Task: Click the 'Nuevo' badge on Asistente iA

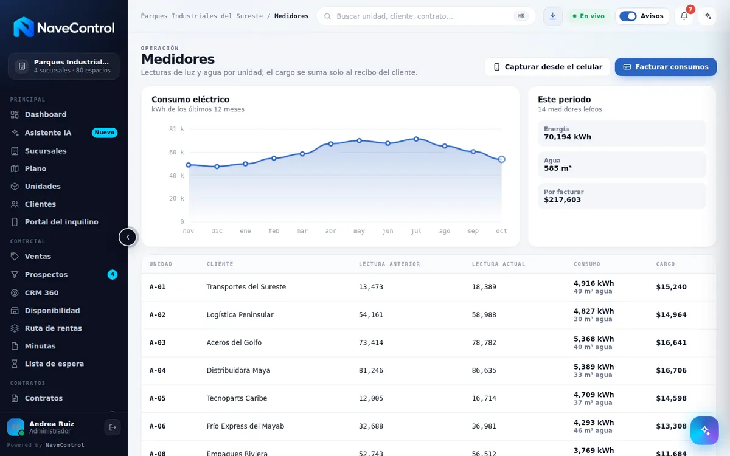Action: pos(105,133)
